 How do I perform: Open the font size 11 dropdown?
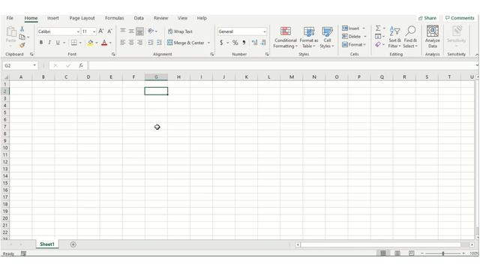tap(94, 31)
